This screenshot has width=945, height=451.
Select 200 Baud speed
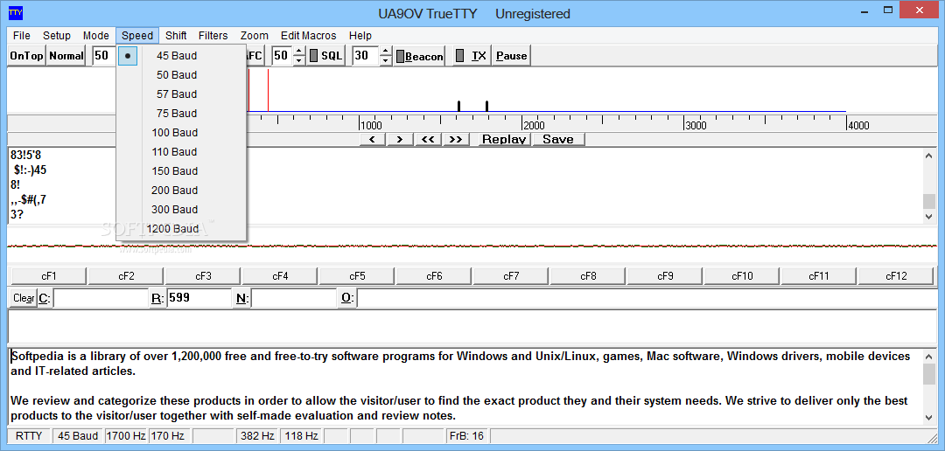[181, 191]
